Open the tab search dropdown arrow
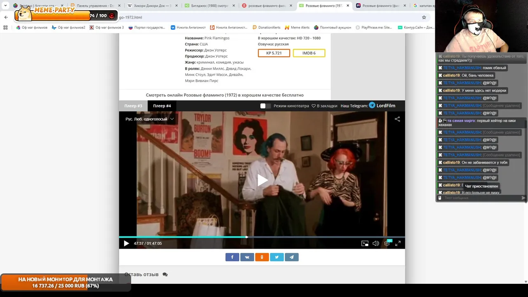528x297 pixels. click(x=5, y=6)
